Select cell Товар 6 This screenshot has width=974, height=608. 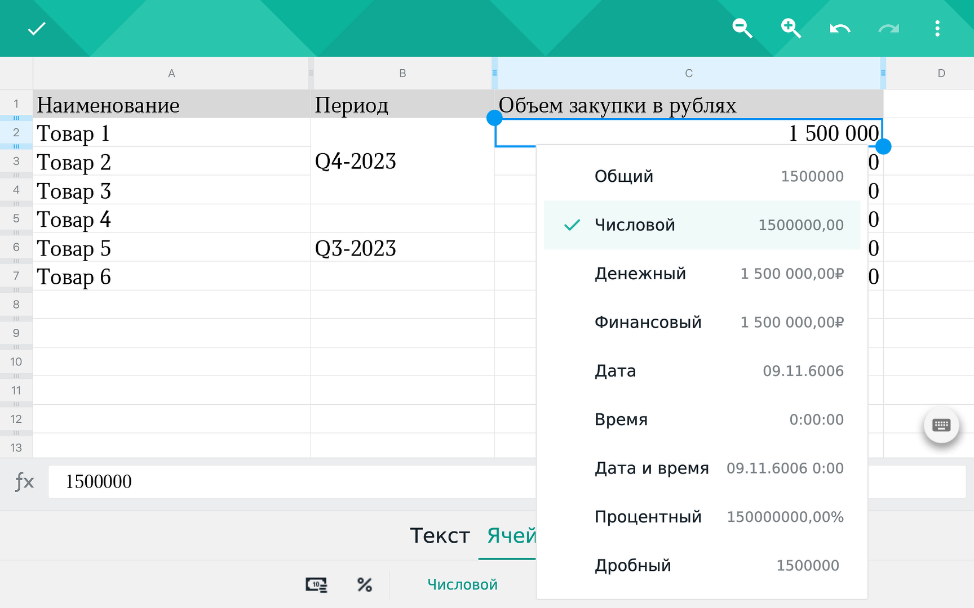(172, 276)
